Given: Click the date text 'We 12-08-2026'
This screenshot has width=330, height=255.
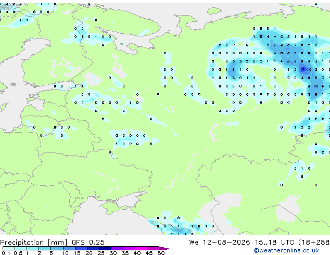Looking at the screenshot, I should [x=220, y=242].
